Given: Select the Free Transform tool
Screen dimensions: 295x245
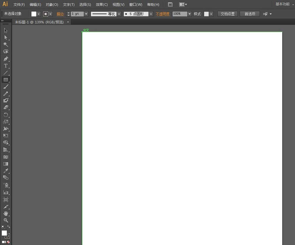Looking at the screenshot, I should pos(6,135).
